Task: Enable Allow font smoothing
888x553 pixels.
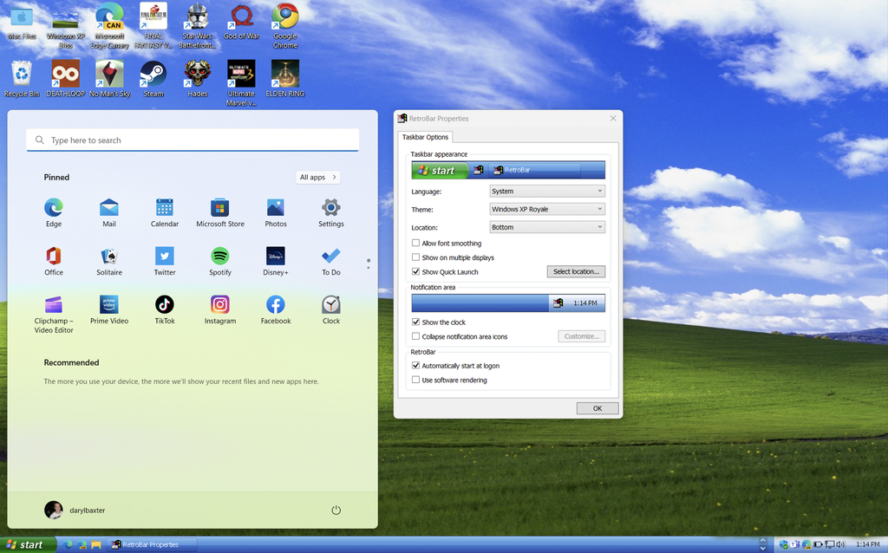Action: point(415,243)
